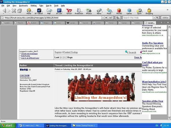This screenshot has height=128, width=171.
Task: Switch to Home Cinema Forums taskbar window
Action: pyautogui.click(x=84, y=125)
